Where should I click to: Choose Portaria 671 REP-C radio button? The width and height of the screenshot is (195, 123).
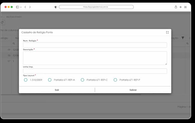[82, 80]
